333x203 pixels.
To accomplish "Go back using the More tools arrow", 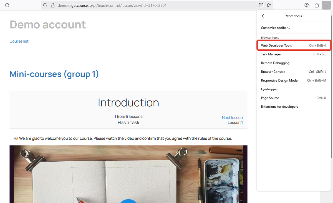I will pyautogui.click(x=263, y=16).
